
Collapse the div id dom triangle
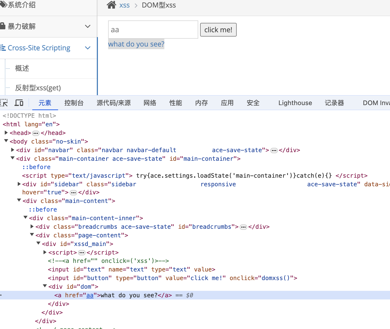tap(45, 286)
